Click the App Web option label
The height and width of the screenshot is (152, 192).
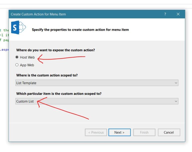pos(27,65)
